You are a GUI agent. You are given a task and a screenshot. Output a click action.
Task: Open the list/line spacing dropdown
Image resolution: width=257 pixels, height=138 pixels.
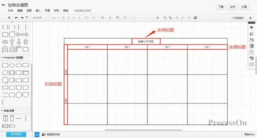tap(94, 18)
